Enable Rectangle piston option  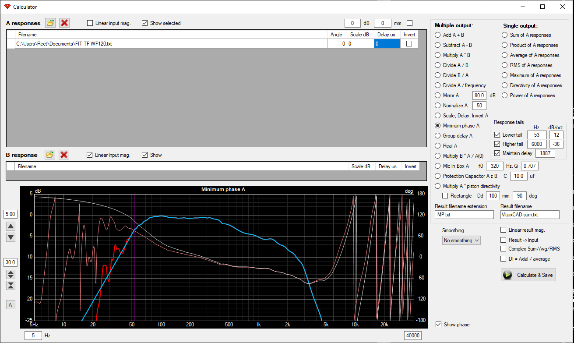tap(445, 196)
